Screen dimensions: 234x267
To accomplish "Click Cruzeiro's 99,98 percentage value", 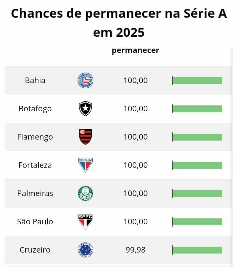I will click(135, 250).
